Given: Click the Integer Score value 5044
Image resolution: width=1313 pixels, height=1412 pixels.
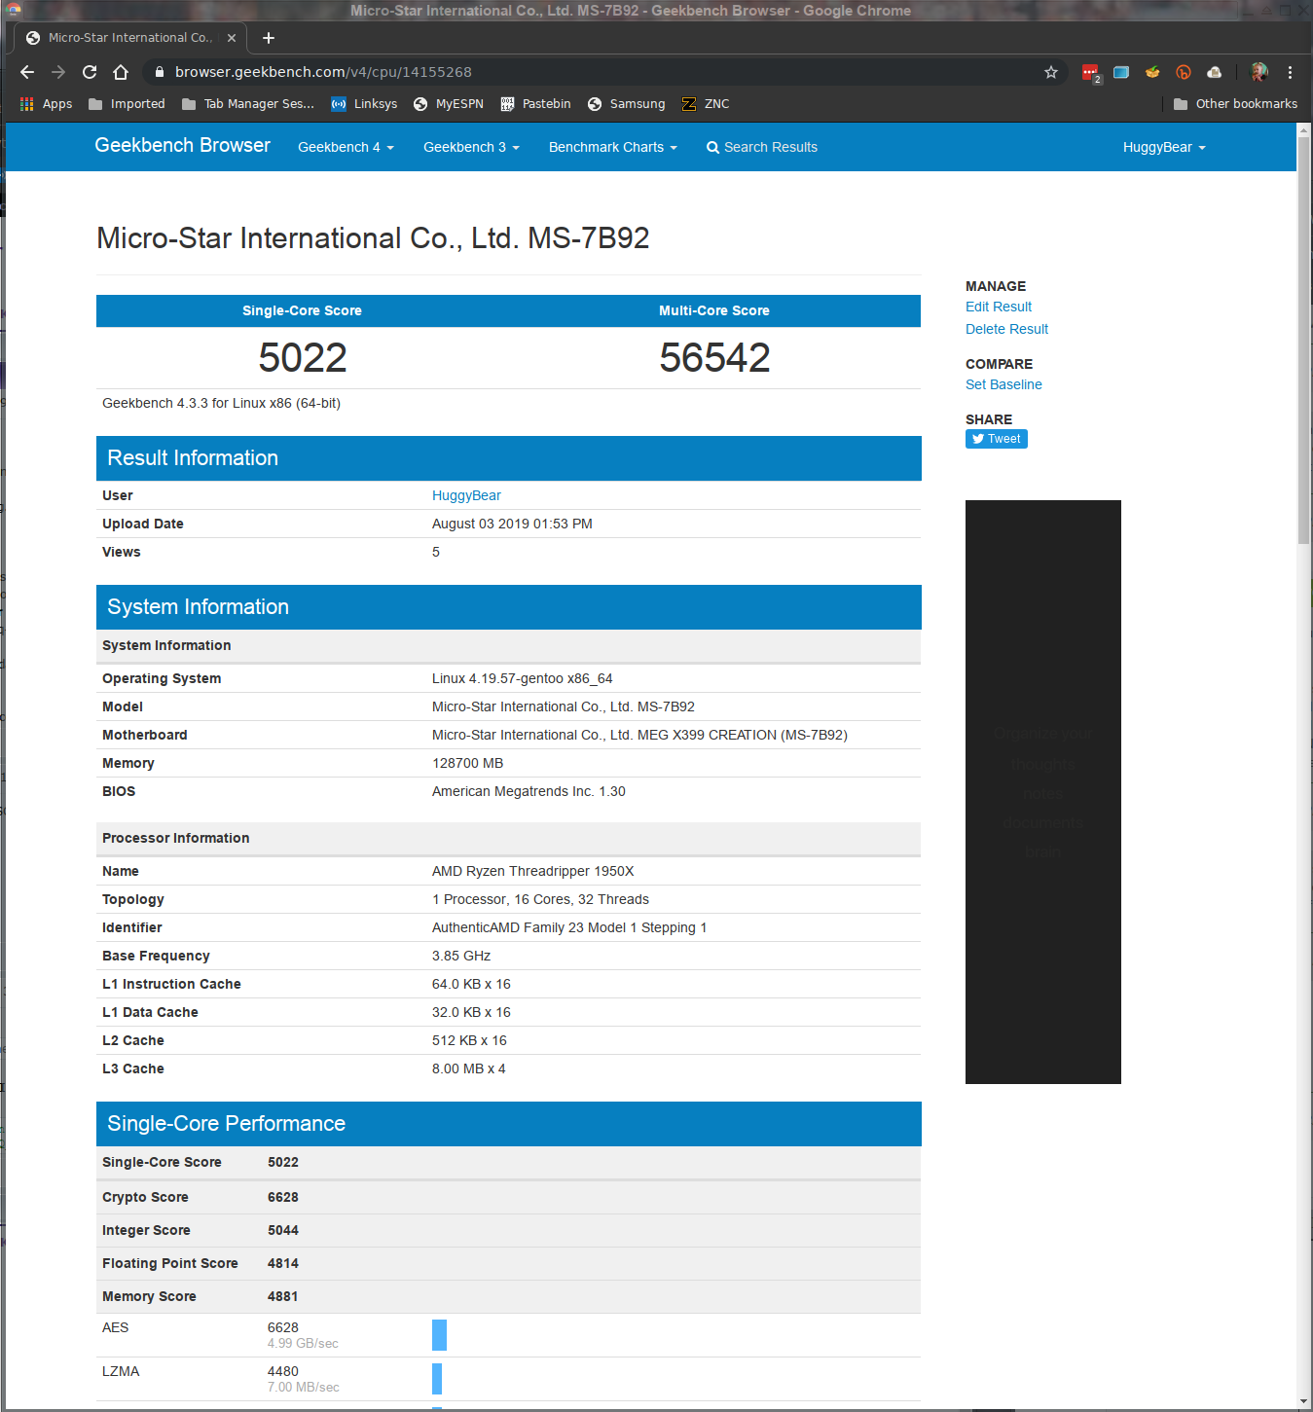Looking at the screenshot, I should [283, 1230].
